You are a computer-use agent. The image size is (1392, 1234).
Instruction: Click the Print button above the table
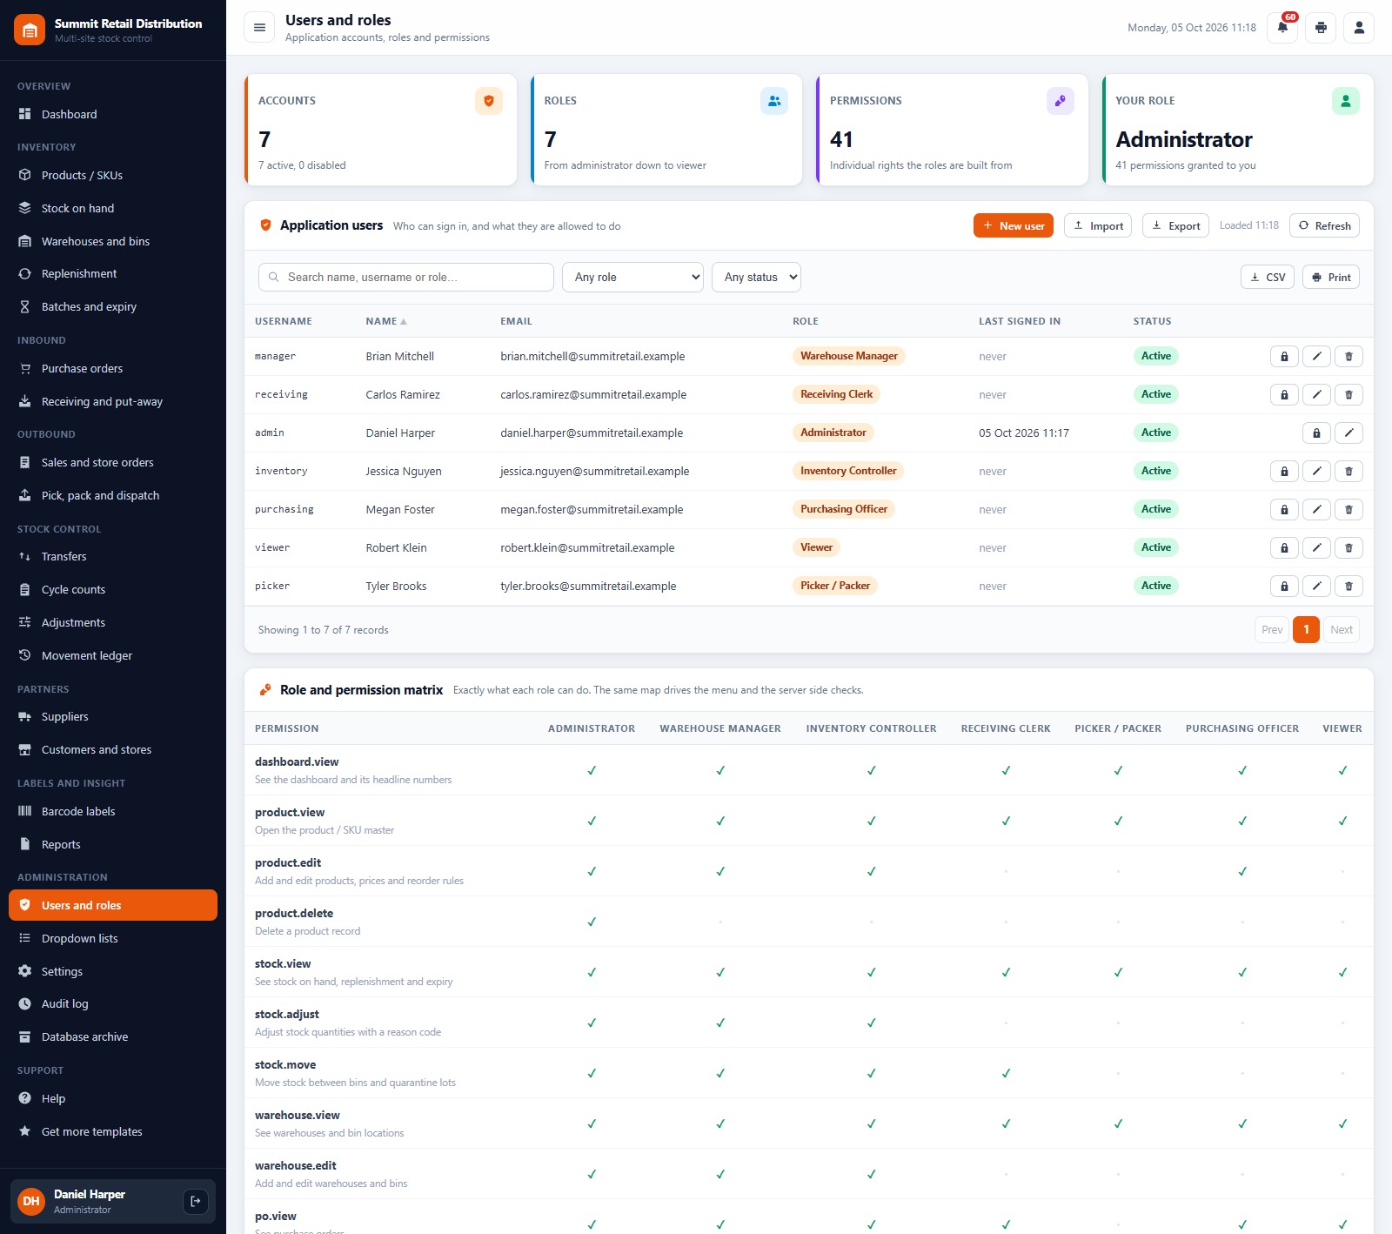click(1331, 277)
